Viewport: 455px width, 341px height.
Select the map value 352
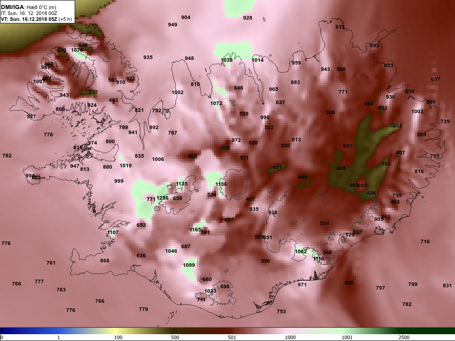click(397, 125)
